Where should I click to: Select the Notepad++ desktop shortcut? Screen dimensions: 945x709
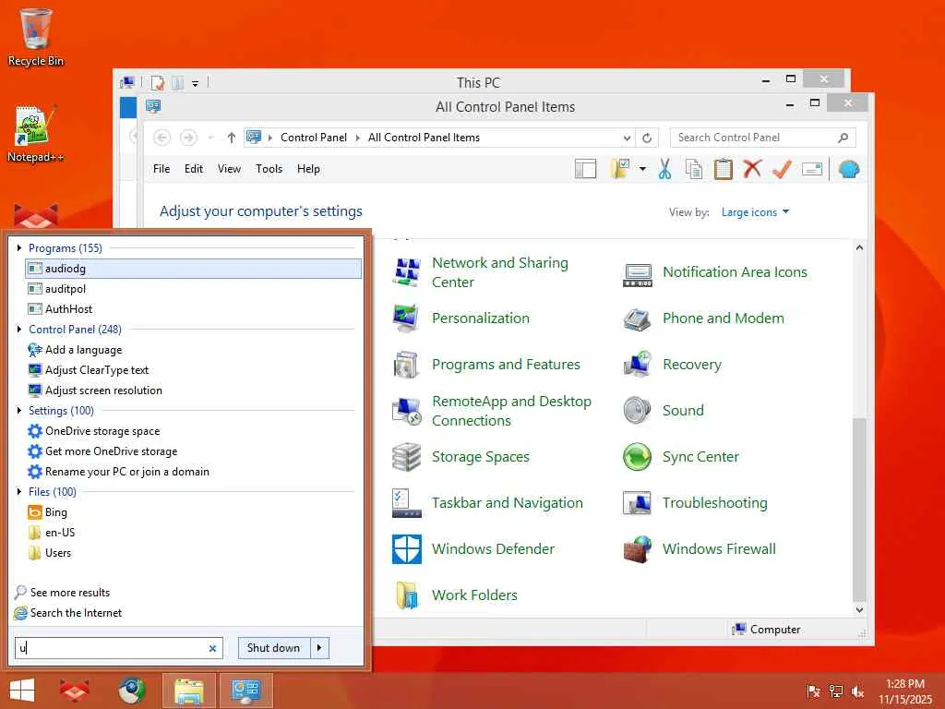[x=36, y=134]
